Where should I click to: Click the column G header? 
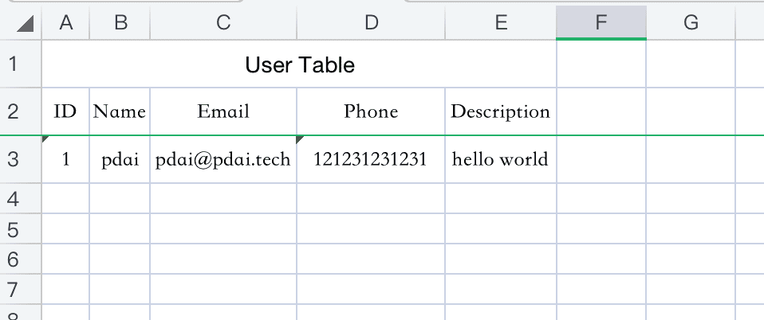691,24
